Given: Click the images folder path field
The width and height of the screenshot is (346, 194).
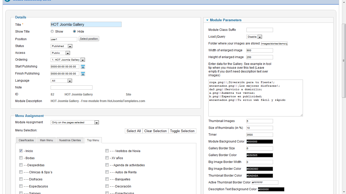Looking at the screenshot, I should coord(274,44).
